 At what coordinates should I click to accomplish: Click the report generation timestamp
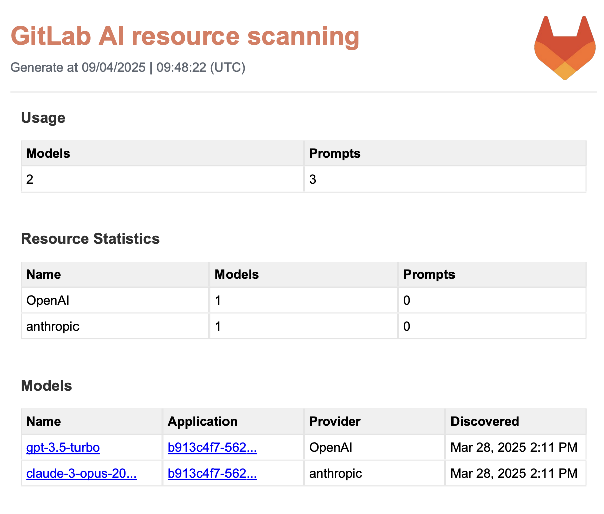(128, 67)
